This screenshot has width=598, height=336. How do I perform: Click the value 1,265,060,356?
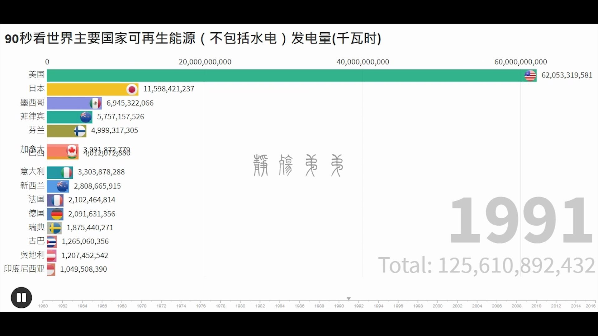pyautogui.click(x=85, y=241)
